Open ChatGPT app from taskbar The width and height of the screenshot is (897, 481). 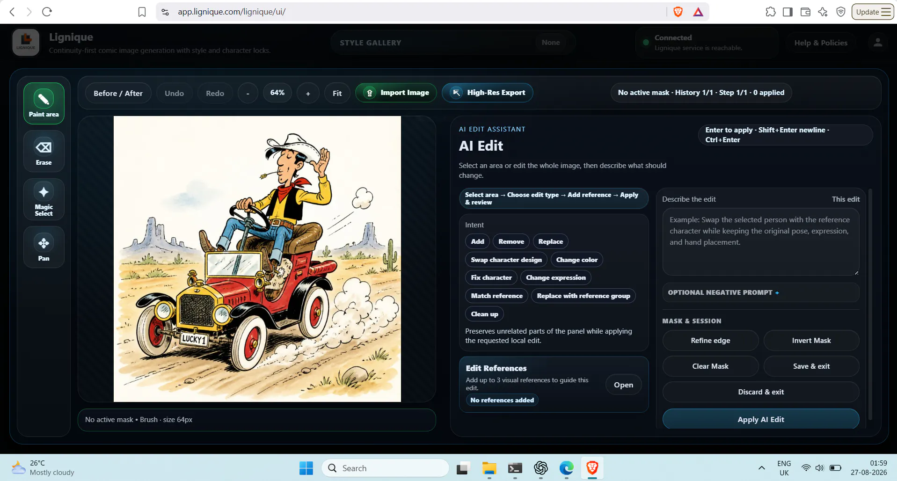pos(541,468)
